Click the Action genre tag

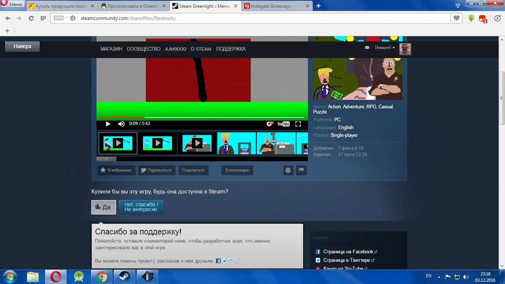334,106
